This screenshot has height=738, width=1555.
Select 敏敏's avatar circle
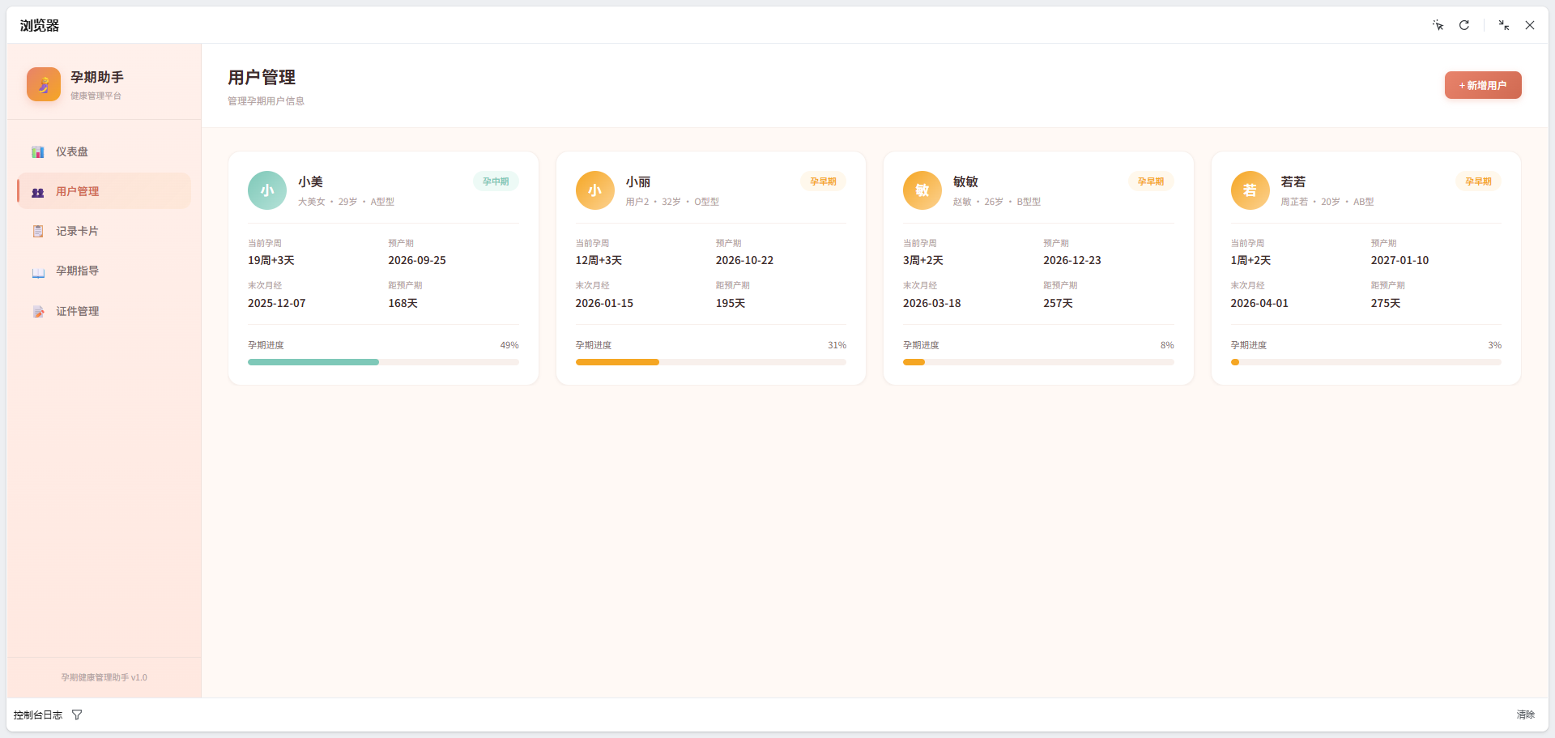click(922, 190)
